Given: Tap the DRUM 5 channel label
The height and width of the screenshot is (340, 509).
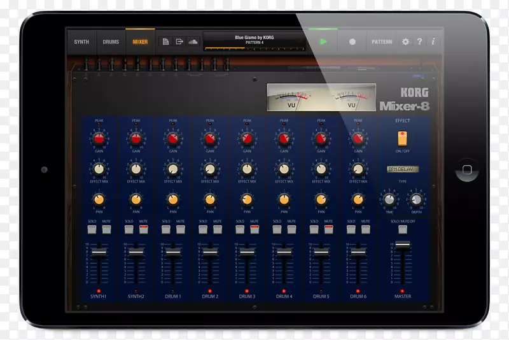Looking at the screenshot, I should pyautogui.click(x=321, y=296).
